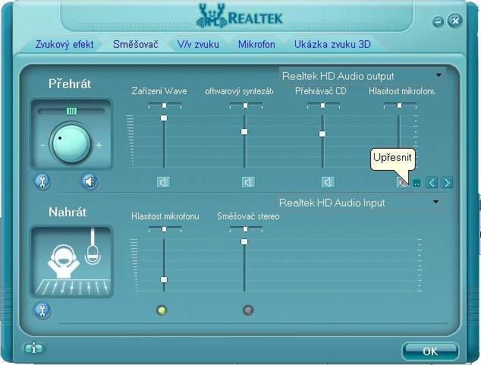Screen dimensions: 481x365
Task: Show previous mixer channels with left arrow
Action: pos(432,182)
